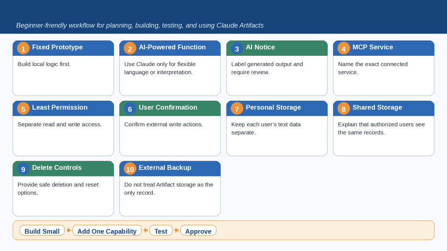Screen dimensions: 447x251
Task: Click the Build Small pill button
Action: pyautogui.click(x=42, y=231)
